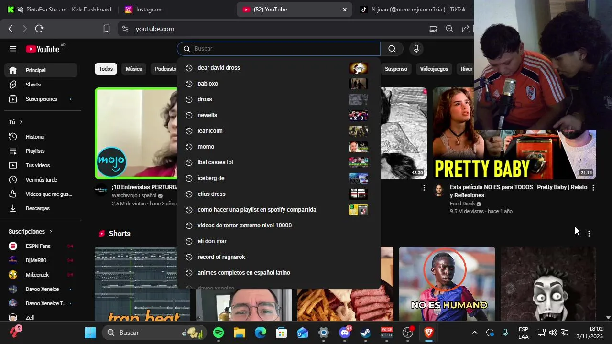This screenshot has width=612, height=344.
Task: Click the zoom magnifier in address bar
Action: click(449, 29)
